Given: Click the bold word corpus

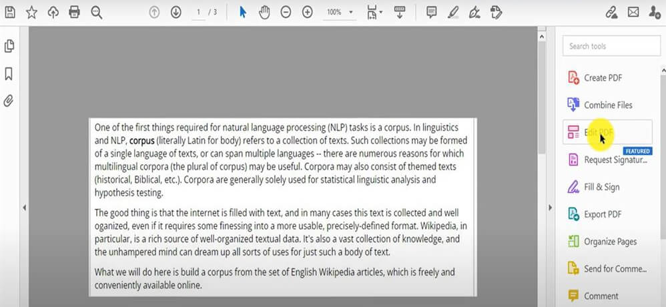Looking at the screenshot, I should (142, 140).
